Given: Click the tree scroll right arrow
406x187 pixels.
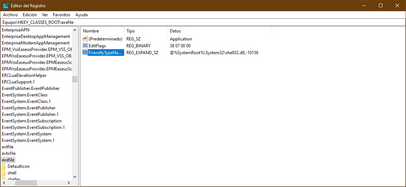Looking at the screenshot, I should 68,183.
